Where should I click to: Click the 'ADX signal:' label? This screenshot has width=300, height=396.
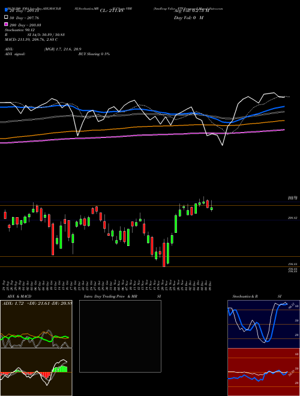(15, 54)
